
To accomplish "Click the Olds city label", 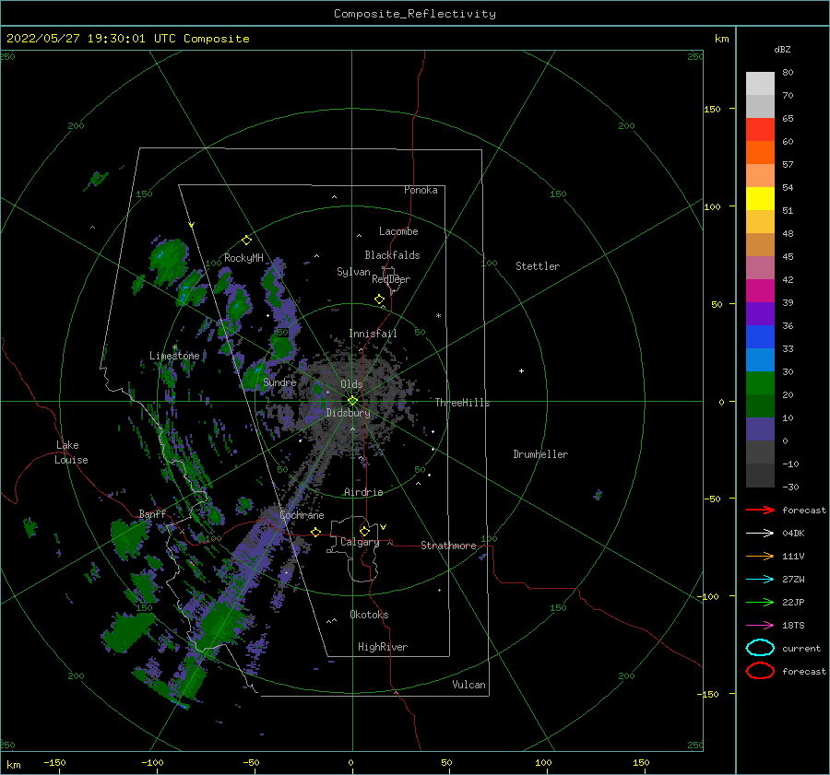I will tap(351, 384).
